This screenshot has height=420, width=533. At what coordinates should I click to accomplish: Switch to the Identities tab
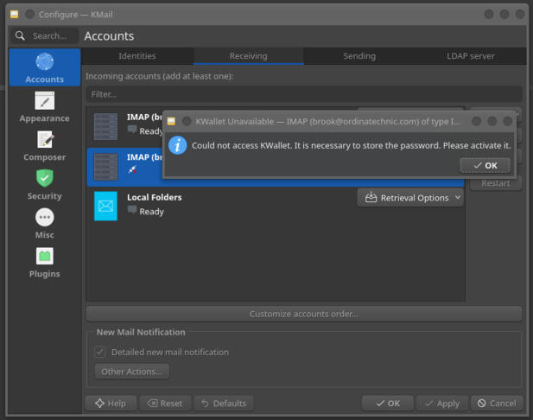(x=137, y=56)
